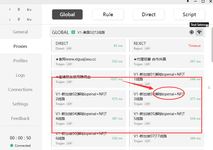Switch proxy mode to Global
Screen dimensions: 213x150
67,14
